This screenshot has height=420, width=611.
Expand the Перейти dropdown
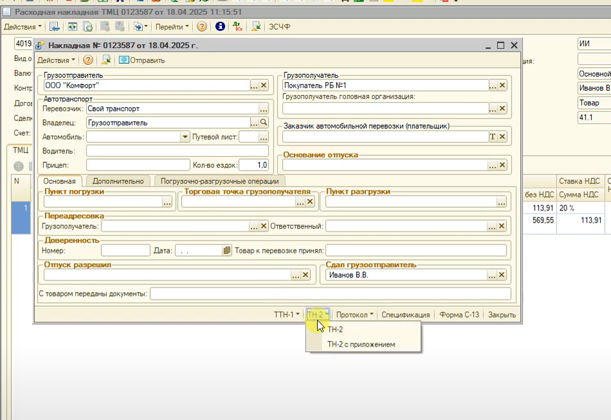tap(172, 27)
